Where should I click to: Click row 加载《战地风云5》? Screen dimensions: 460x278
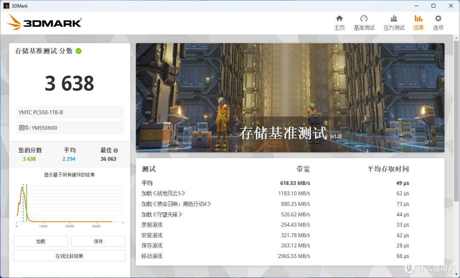(x=275, y=193)
